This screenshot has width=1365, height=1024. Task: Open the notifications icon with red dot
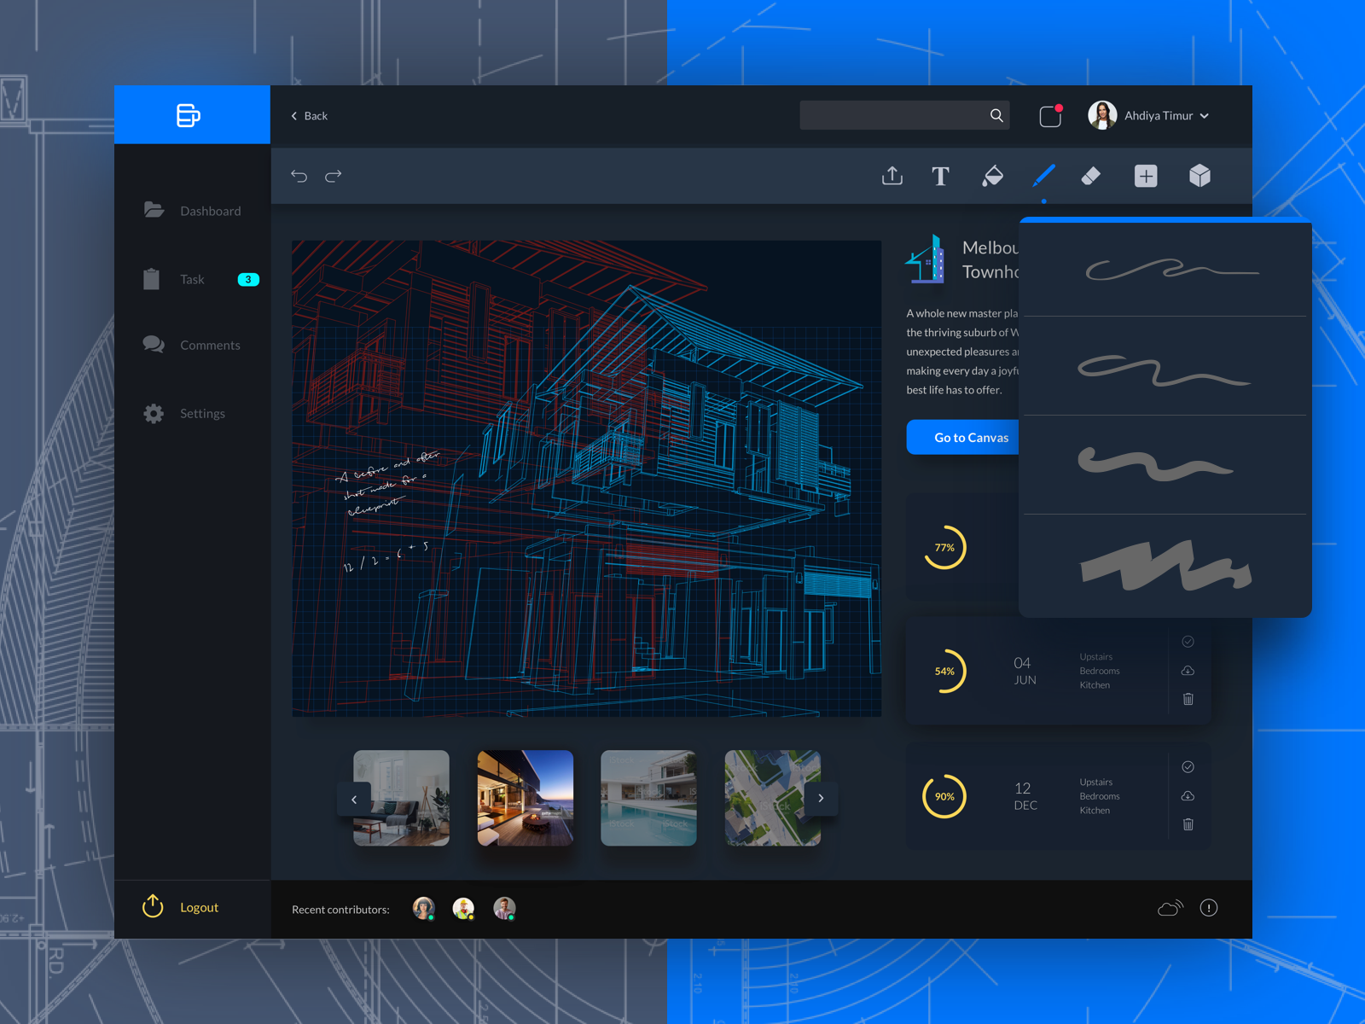(1051, 115)
